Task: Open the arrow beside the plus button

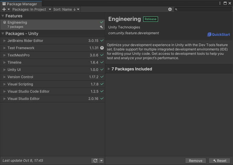Action: click(9, 9)
